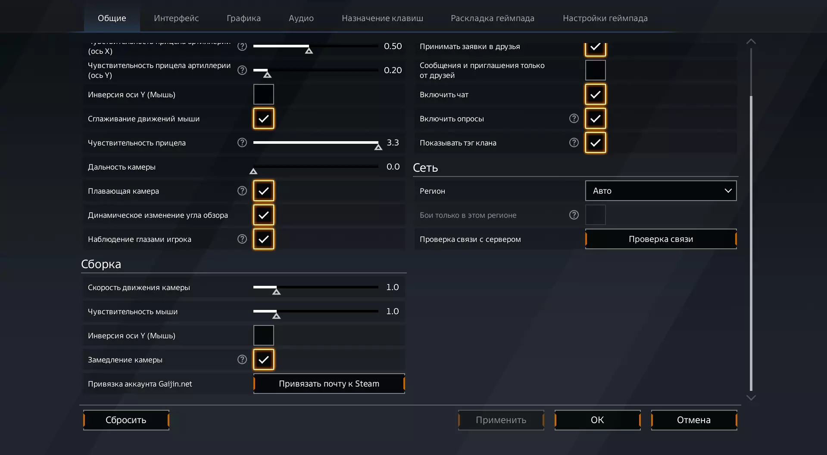Click the help icon for Бои только в этом регионе

click(574, 215)
